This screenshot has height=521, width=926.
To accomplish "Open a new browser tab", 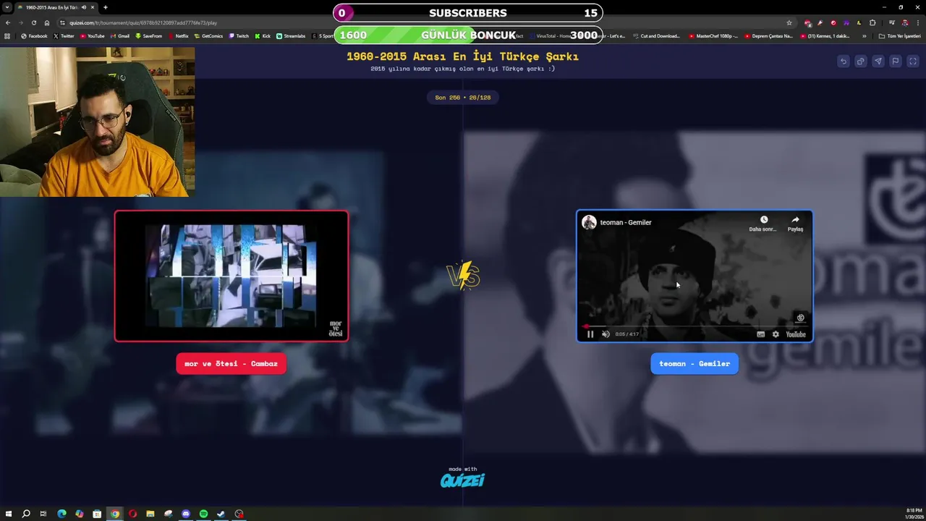I will 106,7.
